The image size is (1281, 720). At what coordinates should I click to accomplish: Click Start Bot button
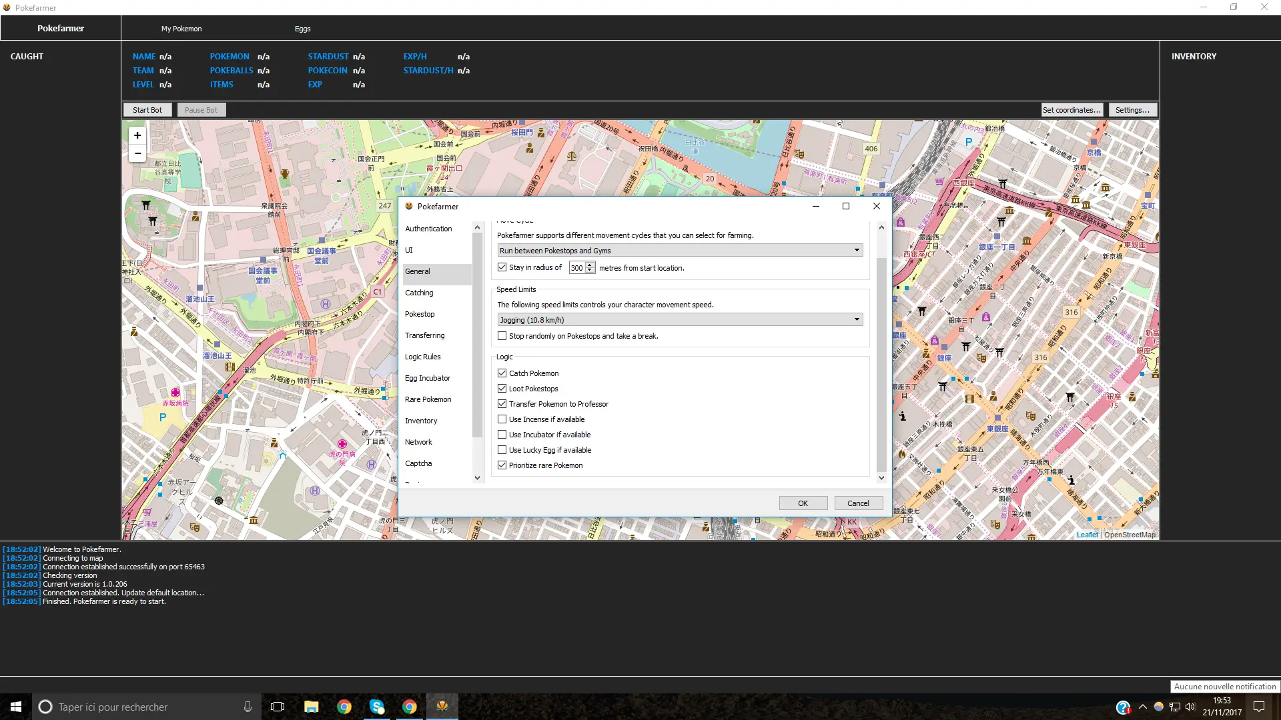pos(147,110)
